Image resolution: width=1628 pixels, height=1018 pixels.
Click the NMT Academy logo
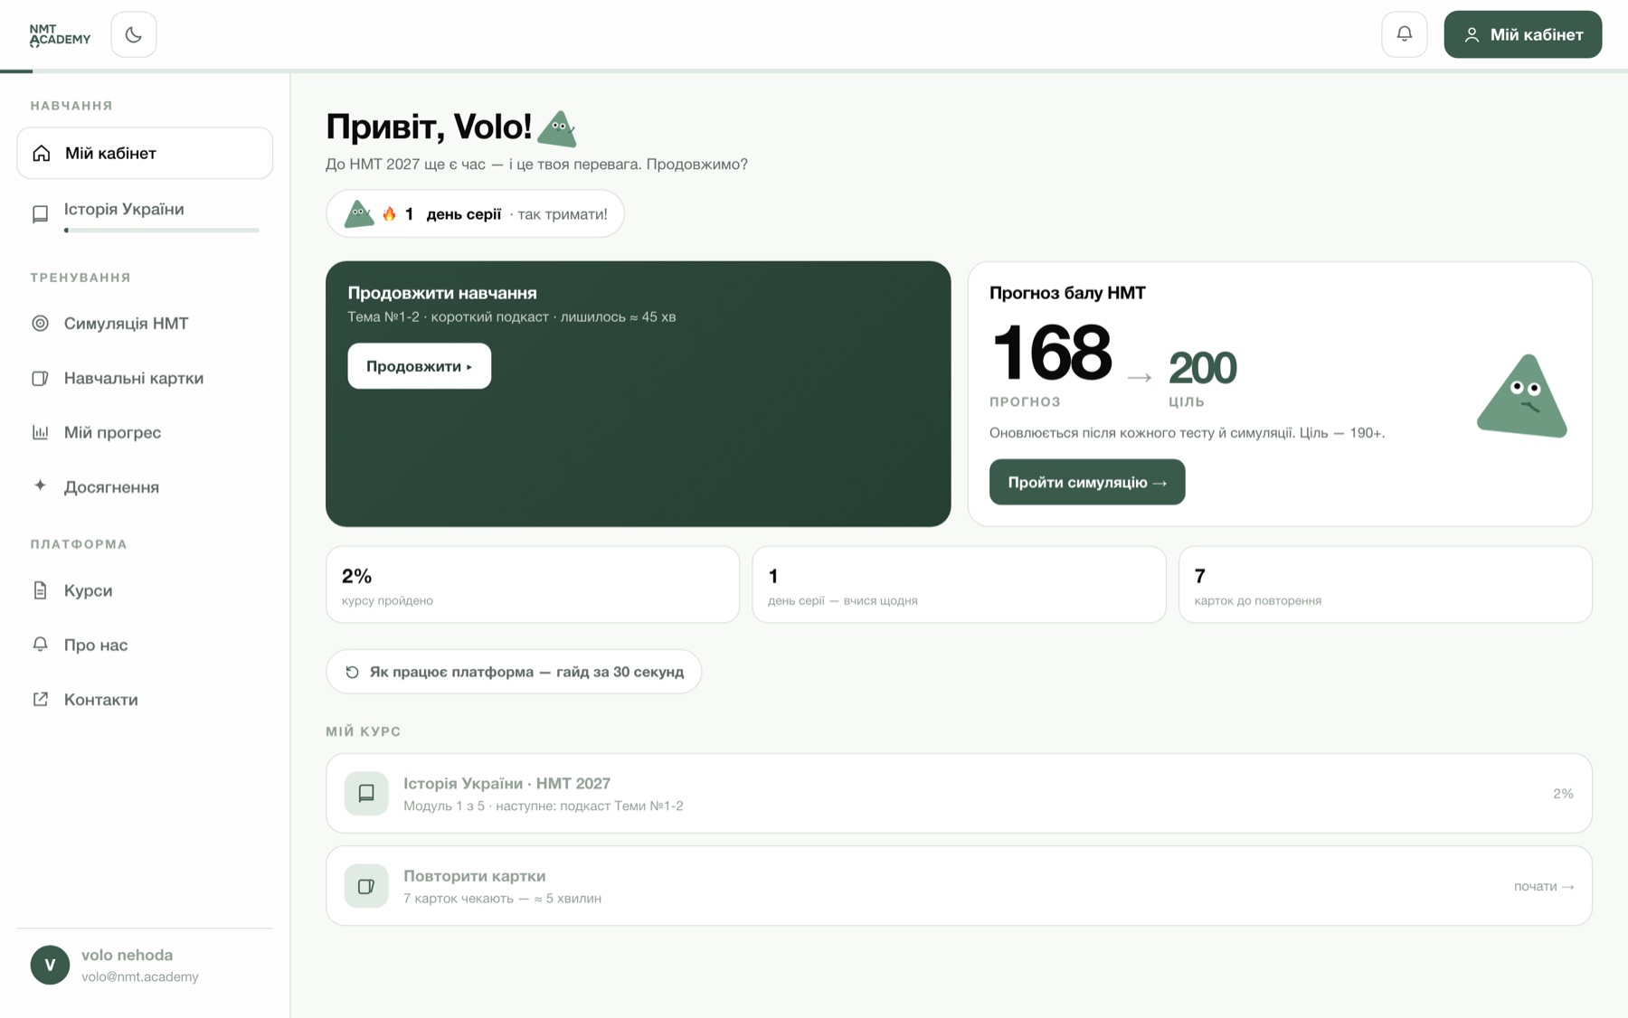tap(60, 35)
